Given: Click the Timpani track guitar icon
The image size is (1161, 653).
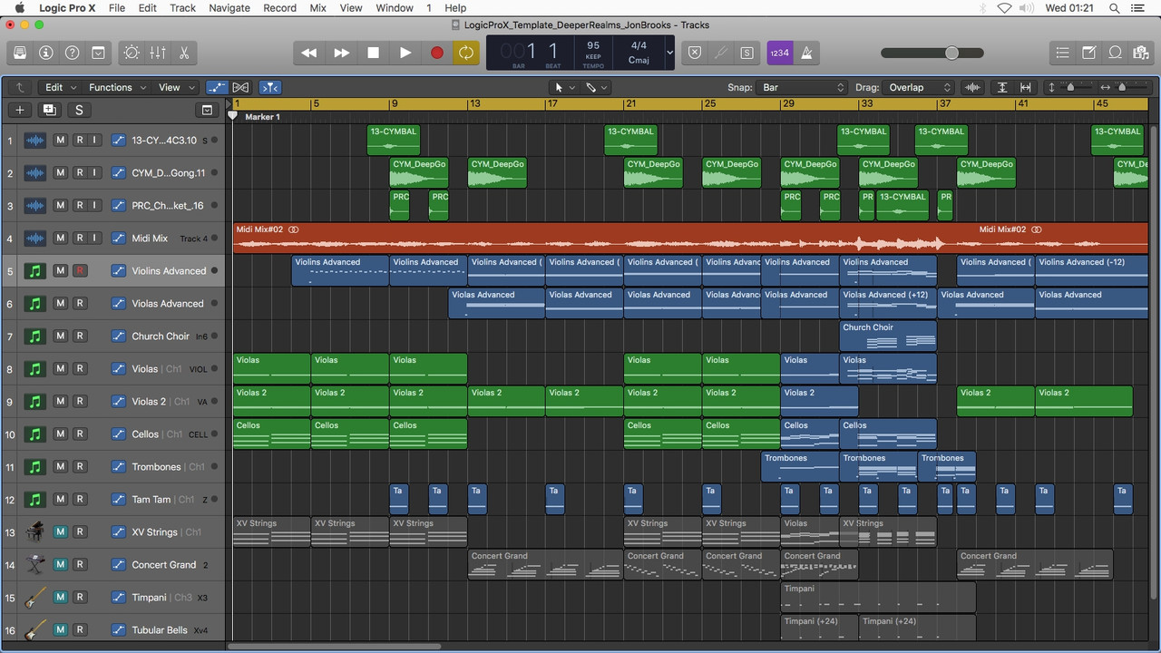Looking at the screenshot, I should tap(34, 598).
